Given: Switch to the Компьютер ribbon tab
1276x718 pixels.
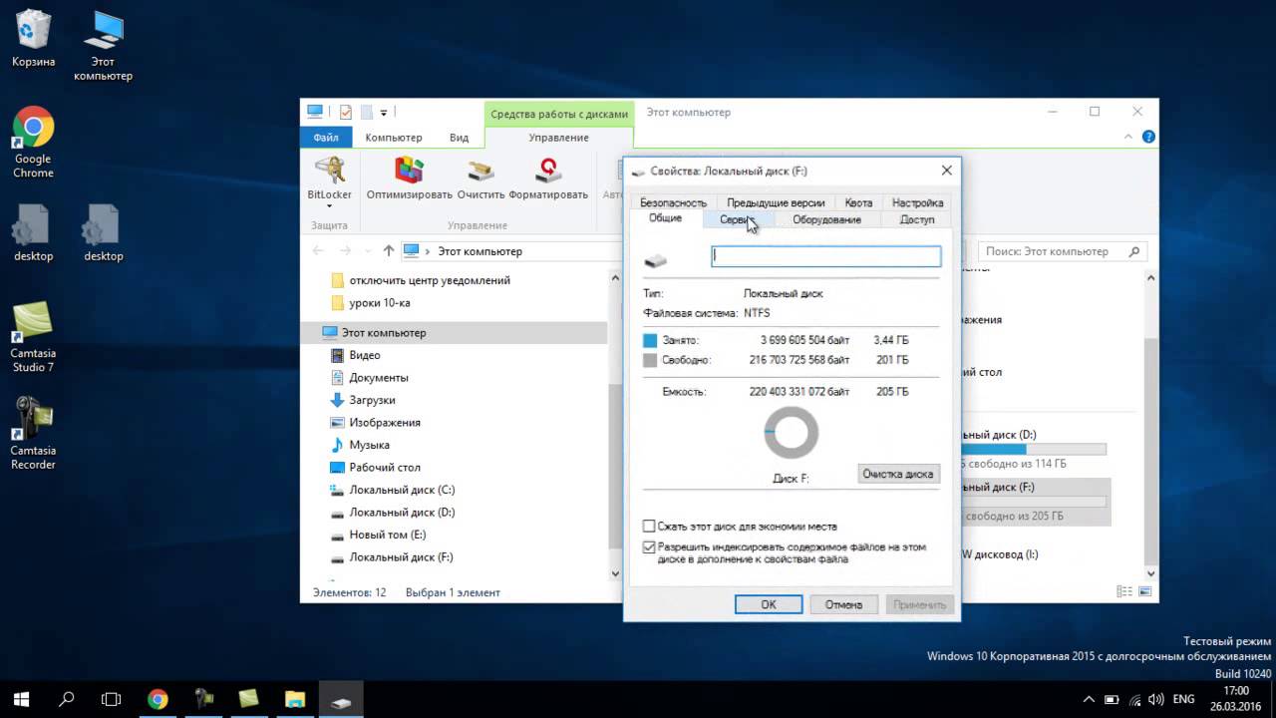Looking at the screenshot, I should pos(394,138).
